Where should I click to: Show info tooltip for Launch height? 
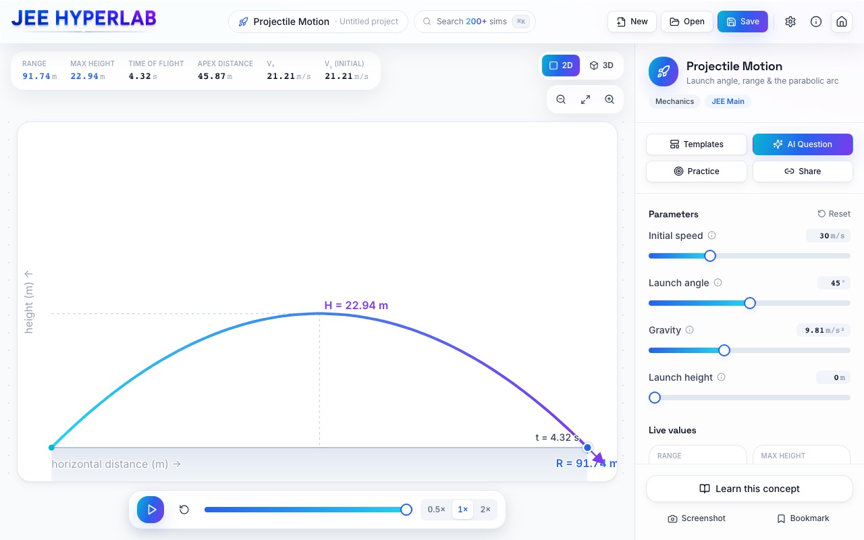pyautogui.click(x=721, y=377)
